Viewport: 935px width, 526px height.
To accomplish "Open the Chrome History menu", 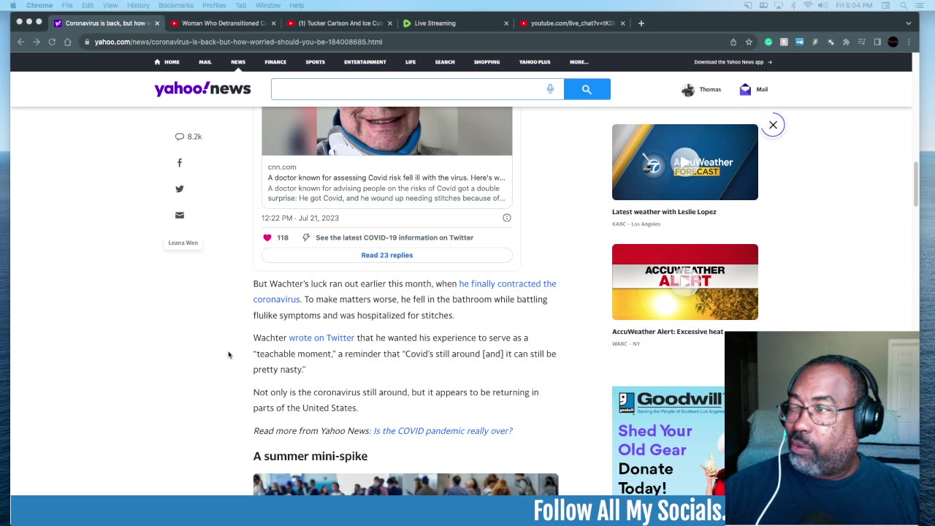I will 138,5.
